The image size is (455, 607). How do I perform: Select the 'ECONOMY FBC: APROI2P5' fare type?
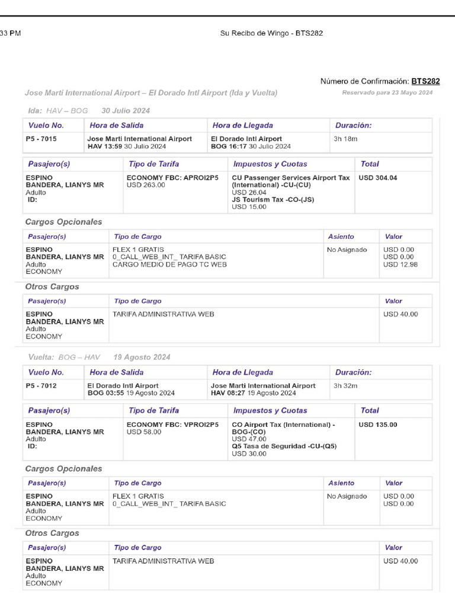[x=172, y=178]
